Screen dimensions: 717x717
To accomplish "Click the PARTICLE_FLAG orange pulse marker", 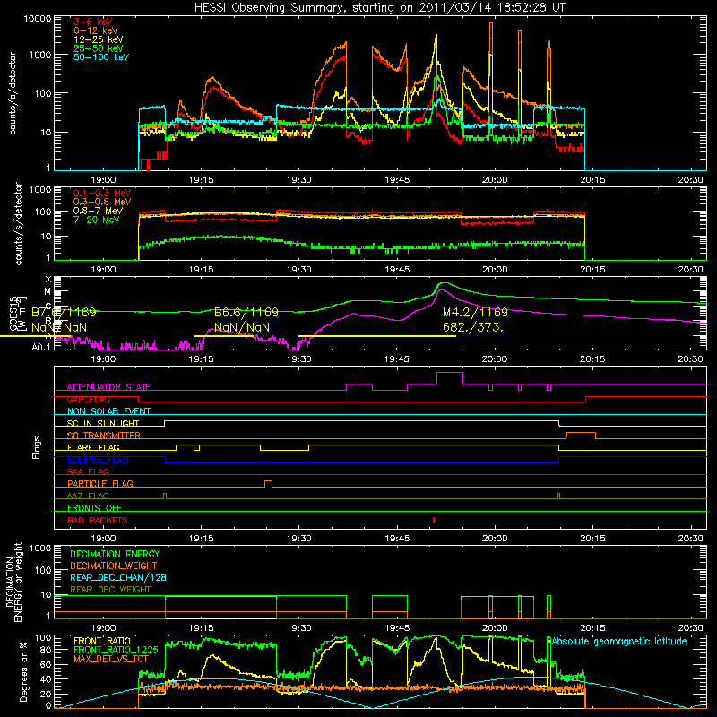I will [268, 484].
